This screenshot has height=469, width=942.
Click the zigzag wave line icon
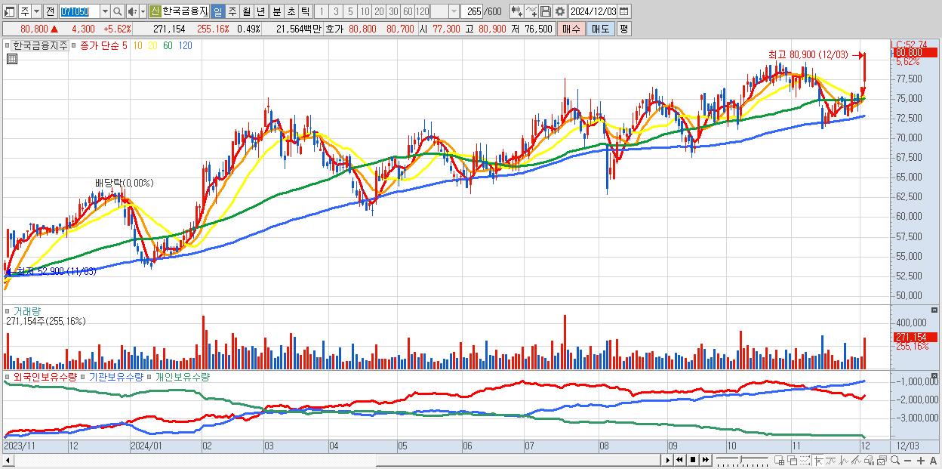coord(844,461)
